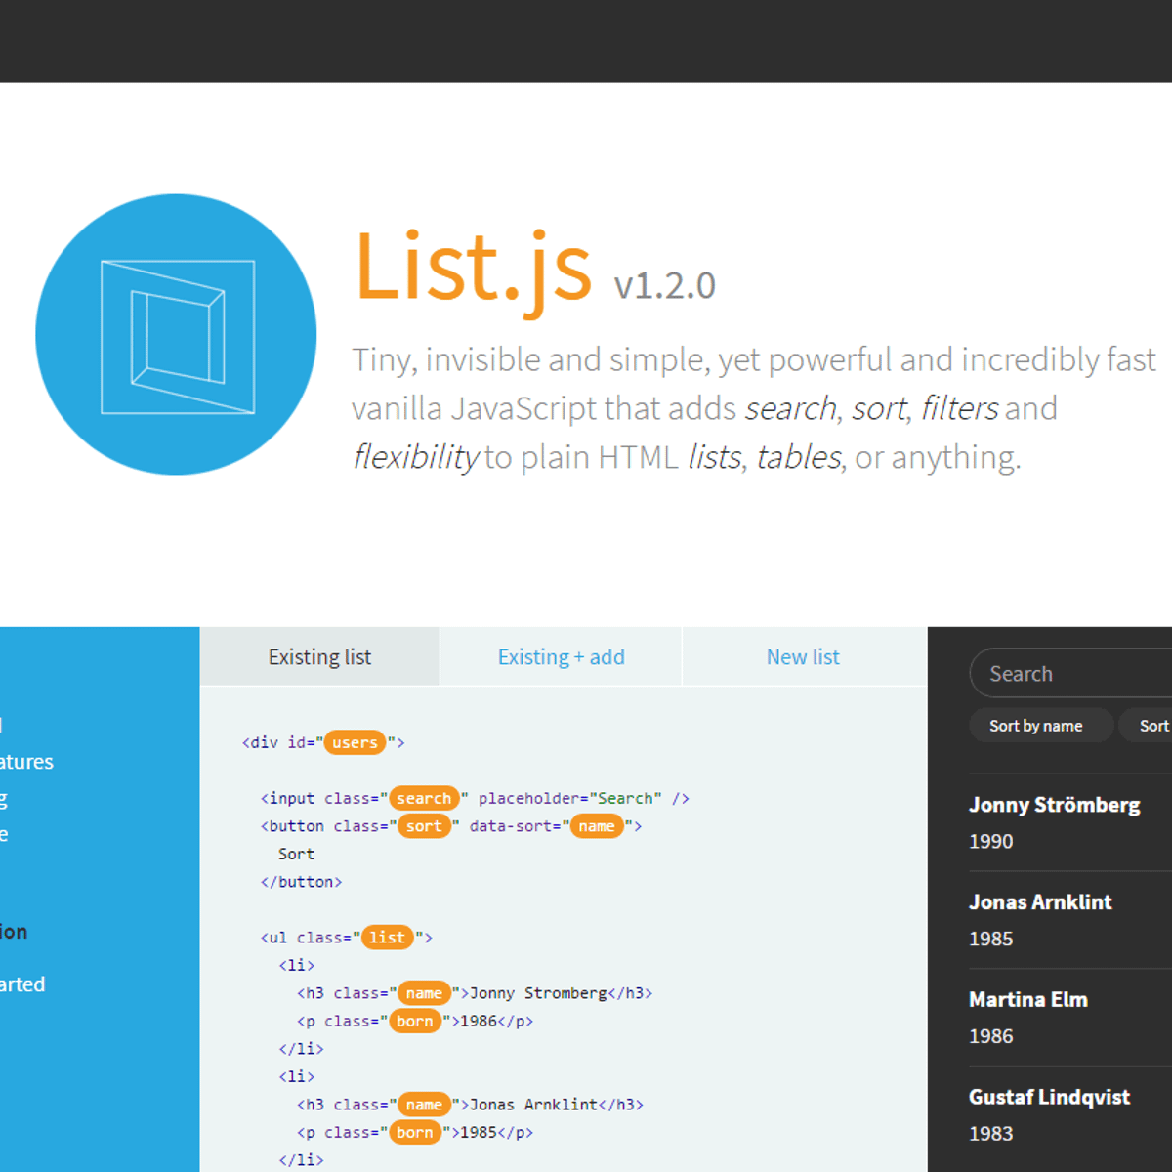Viewport: 1172px width, 1172px height.
Task: Toggle the "Sort by name" ordering
Action: point(1040,725)
